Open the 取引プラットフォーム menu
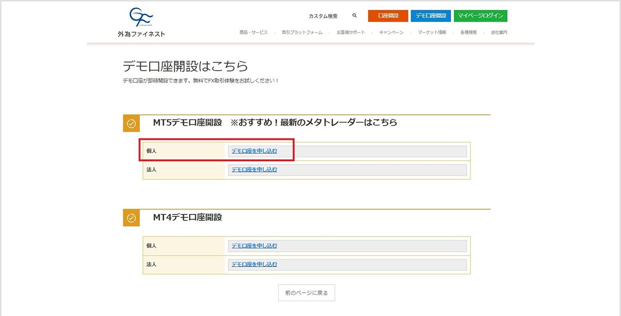Viewport: 621px width, 316px height. [302, 32]
